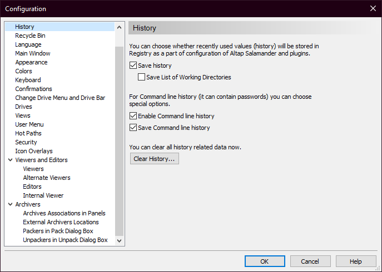Open Packers in Pack Dialog Box
Screen dimensions: 382x272
tap(58, 231)
